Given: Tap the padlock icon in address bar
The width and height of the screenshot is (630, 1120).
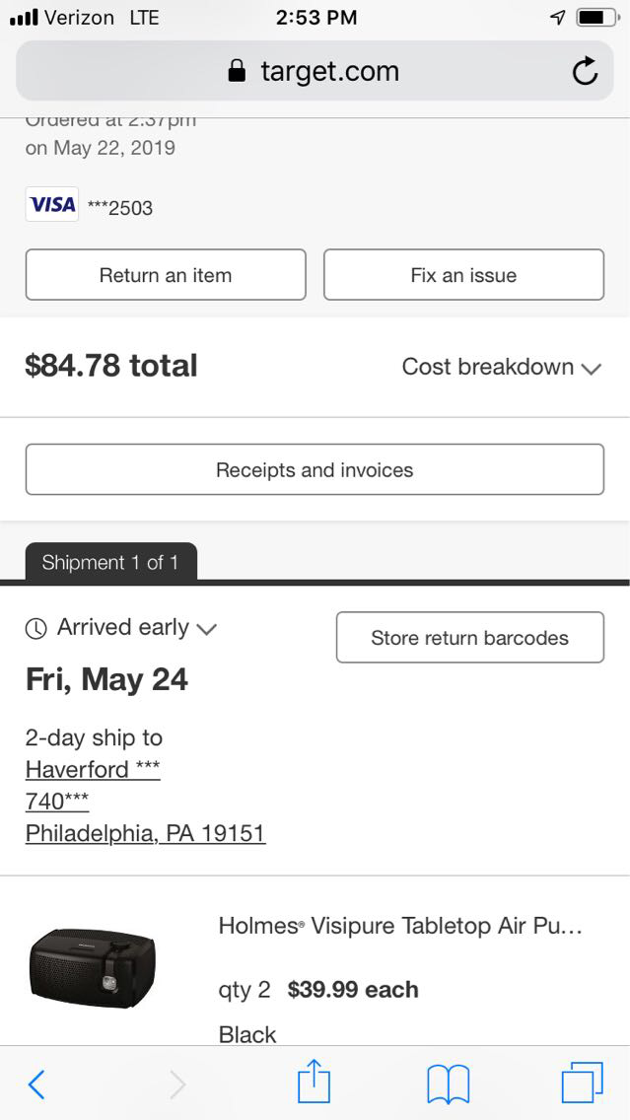Looking at the screenshot, I should point(236,71).
